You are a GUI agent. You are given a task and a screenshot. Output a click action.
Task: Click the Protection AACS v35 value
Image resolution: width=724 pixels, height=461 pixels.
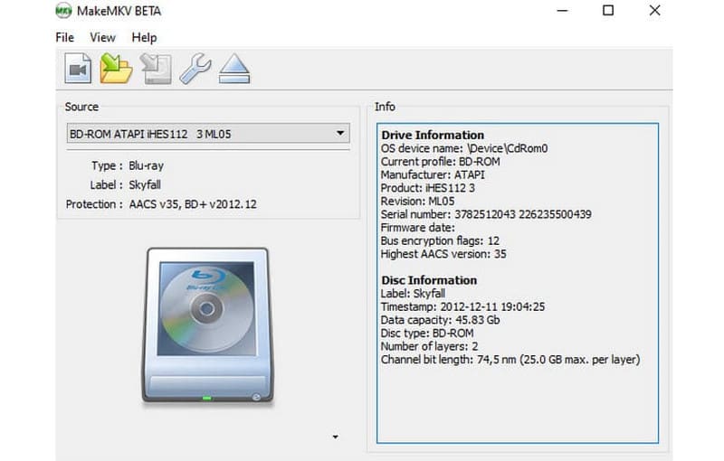(193, 204)
